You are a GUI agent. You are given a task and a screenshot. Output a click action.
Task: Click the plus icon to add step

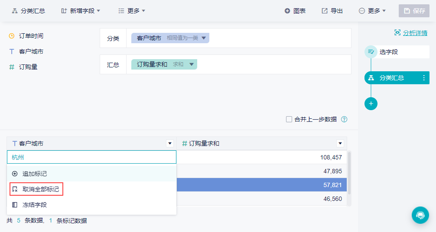[x=371, y=104]
